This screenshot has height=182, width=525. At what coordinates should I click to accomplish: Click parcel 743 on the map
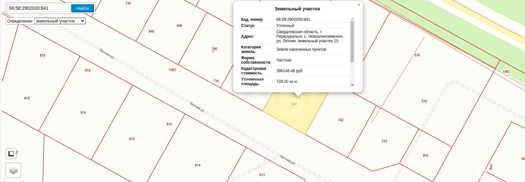point(384,141)
